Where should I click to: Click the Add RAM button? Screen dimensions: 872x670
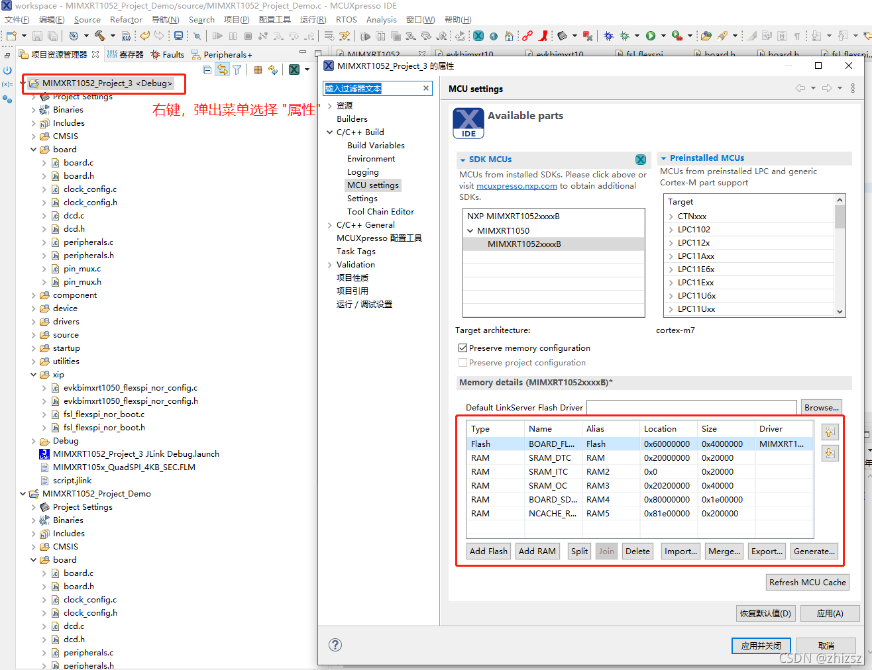point(537,551)
